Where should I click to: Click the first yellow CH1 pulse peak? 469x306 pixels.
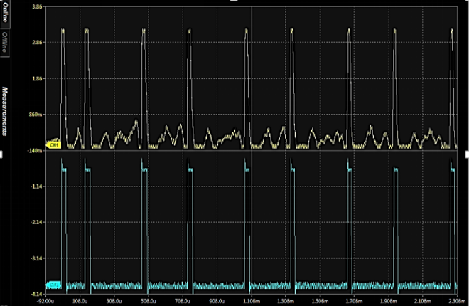63,31
